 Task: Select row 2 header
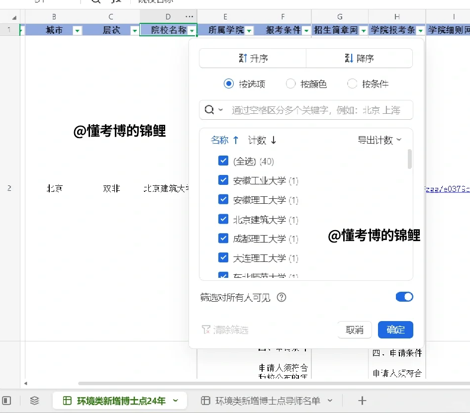pyautogui.click(x=9, y=188)
